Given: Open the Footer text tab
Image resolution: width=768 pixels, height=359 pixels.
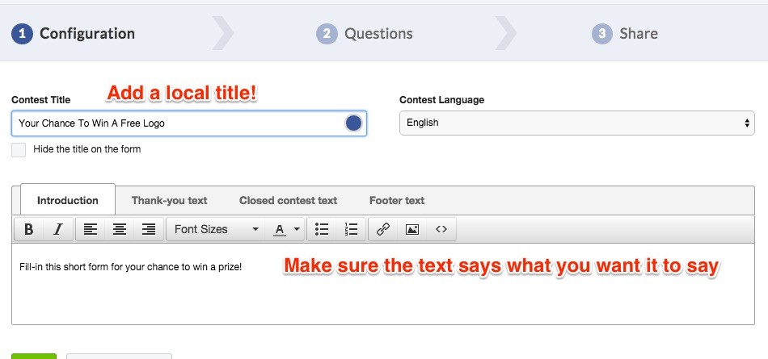Looking at the screenshot, I should click(x=397, y=201).
